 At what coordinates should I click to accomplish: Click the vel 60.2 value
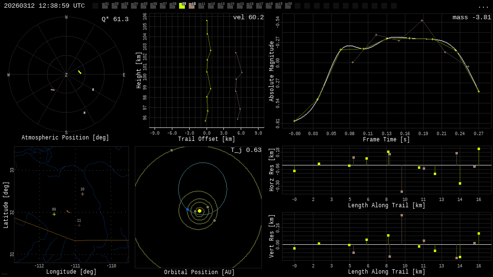click(248, 17)
